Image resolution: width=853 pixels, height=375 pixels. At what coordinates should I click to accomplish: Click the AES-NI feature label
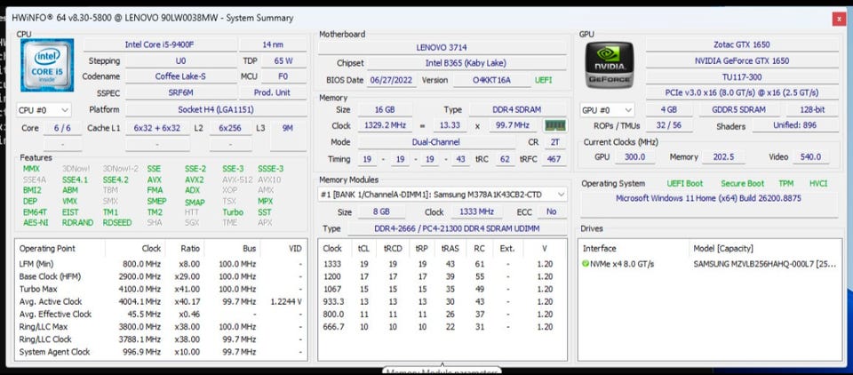[x=35, y=223]
